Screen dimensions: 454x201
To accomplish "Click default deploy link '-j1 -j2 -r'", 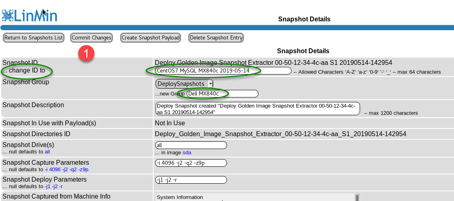I will [54, 186].
